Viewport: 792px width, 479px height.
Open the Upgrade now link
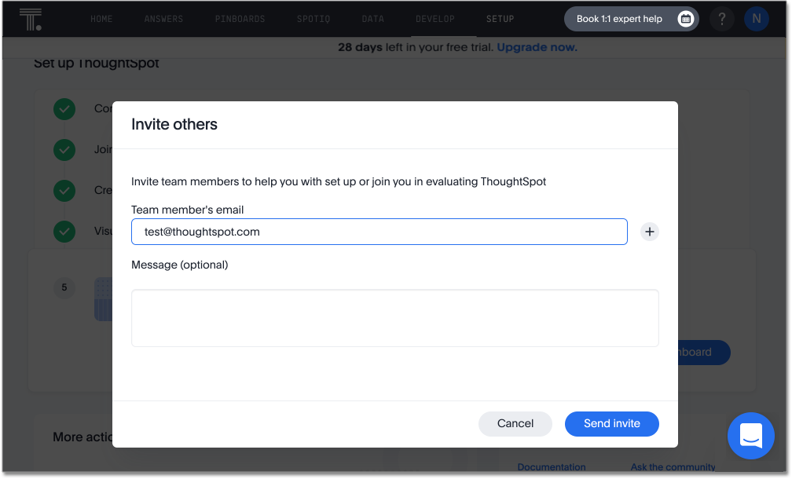tap(536, 47)
